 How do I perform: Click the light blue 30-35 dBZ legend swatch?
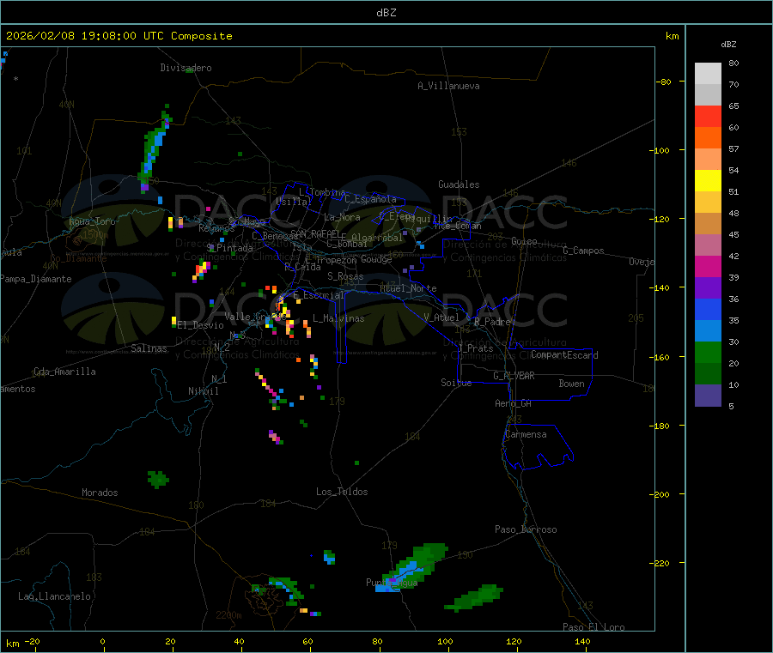pyautogui.click(x=708, y=331)
